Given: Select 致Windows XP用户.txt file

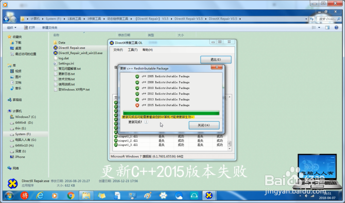Looking at the screenshot, I should pyautogui.click(x=72, y=90).
